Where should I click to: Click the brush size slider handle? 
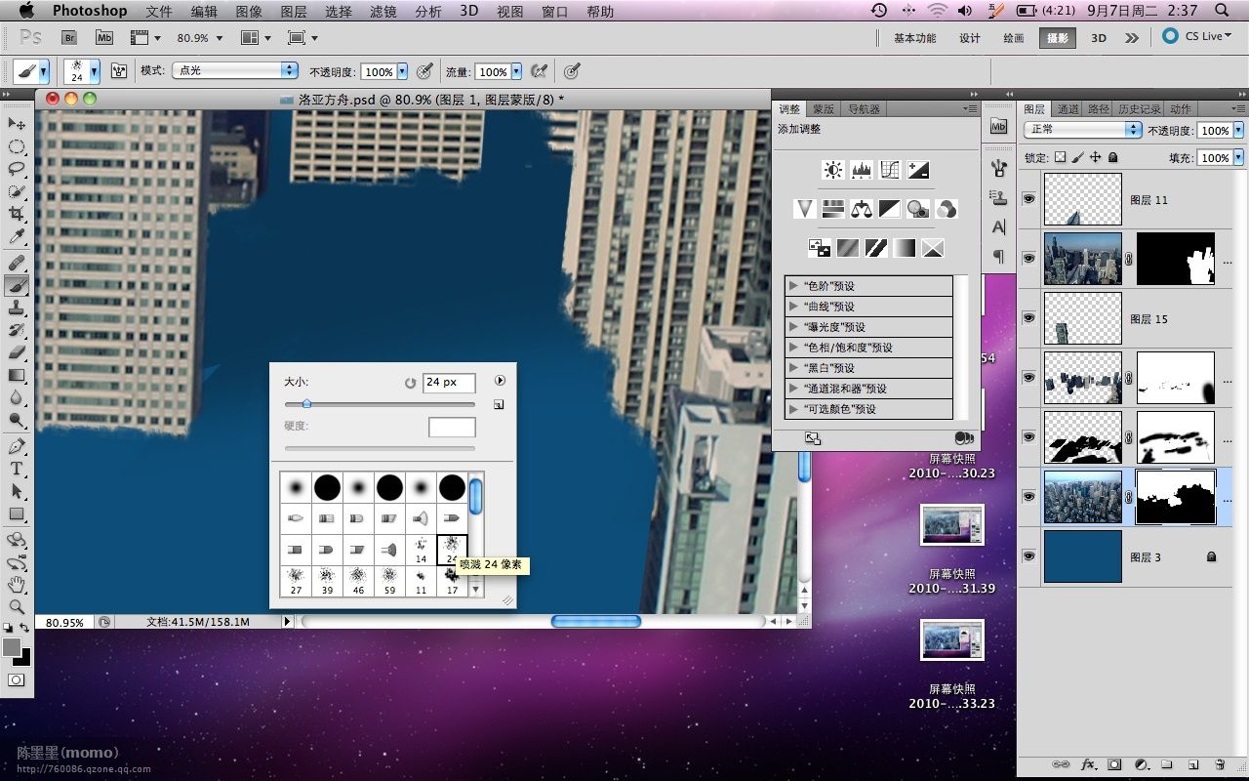(x=306, y=403)
